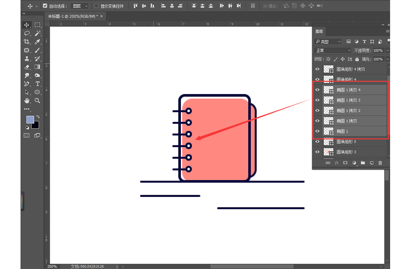Click the 图层 panel tab

(x=319, y=31)
